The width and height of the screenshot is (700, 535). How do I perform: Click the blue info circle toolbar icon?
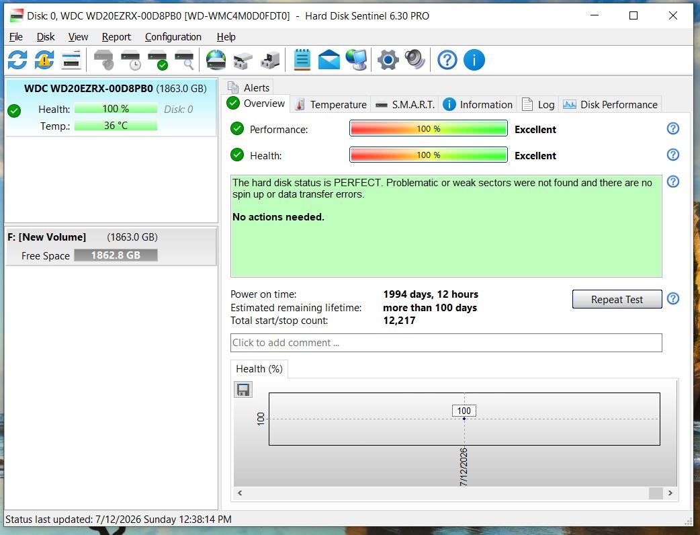point(474,60)
